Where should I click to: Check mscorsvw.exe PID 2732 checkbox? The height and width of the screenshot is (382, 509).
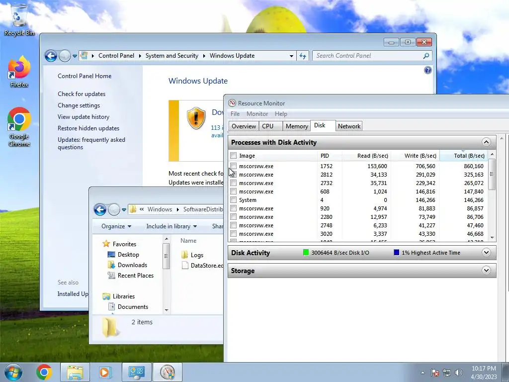234,183
